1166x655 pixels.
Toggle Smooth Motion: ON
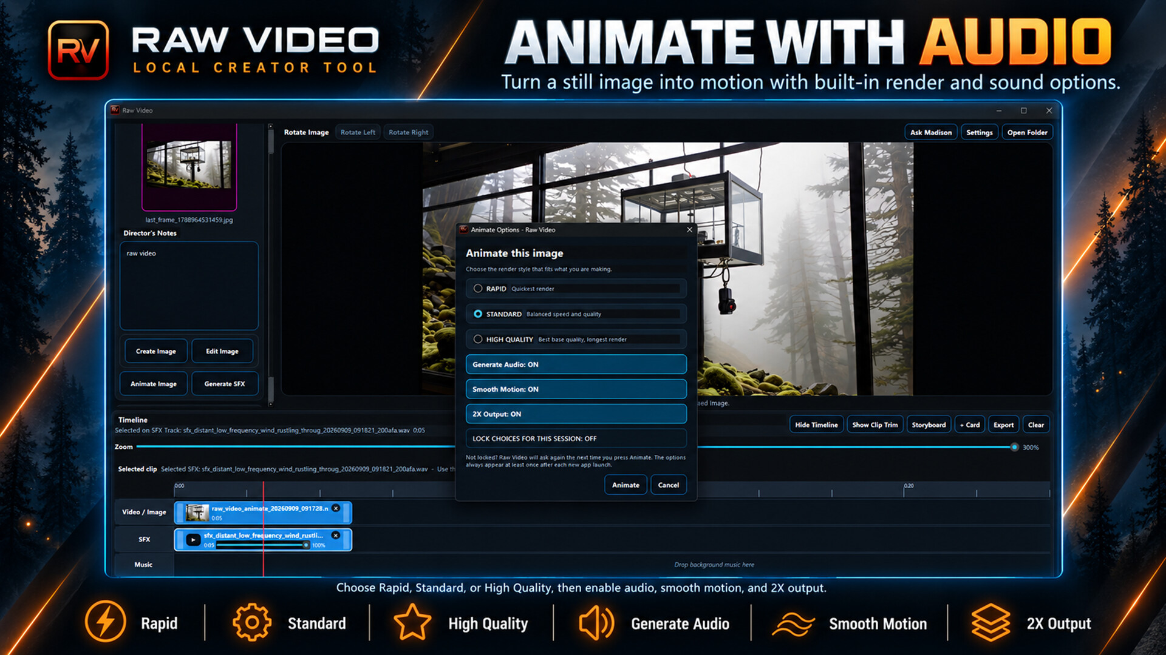pos(576,389)
